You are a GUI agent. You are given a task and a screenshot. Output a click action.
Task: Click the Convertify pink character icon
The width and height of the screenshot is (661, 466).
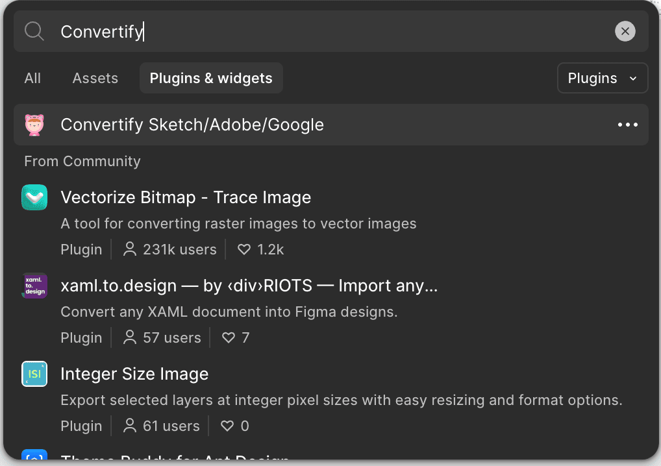[34, 125]
